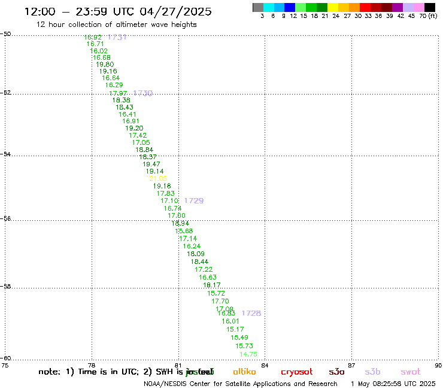This screenshot has height=389, width=443.
Task: Click the 17.70 wave height value
Action: click(x=220, y=301)
